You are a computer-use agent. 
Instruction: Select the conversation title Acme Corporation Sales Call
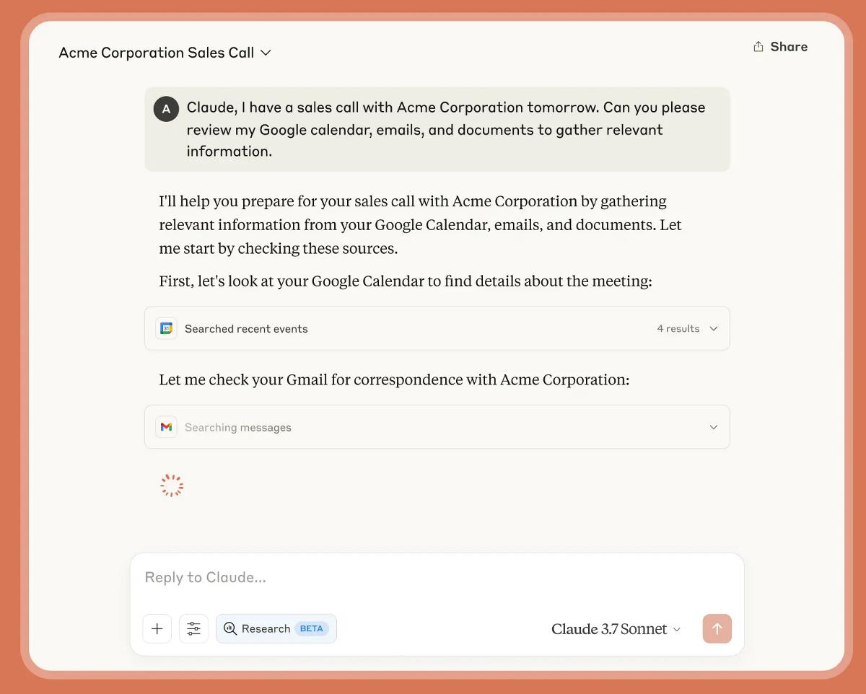156,52
